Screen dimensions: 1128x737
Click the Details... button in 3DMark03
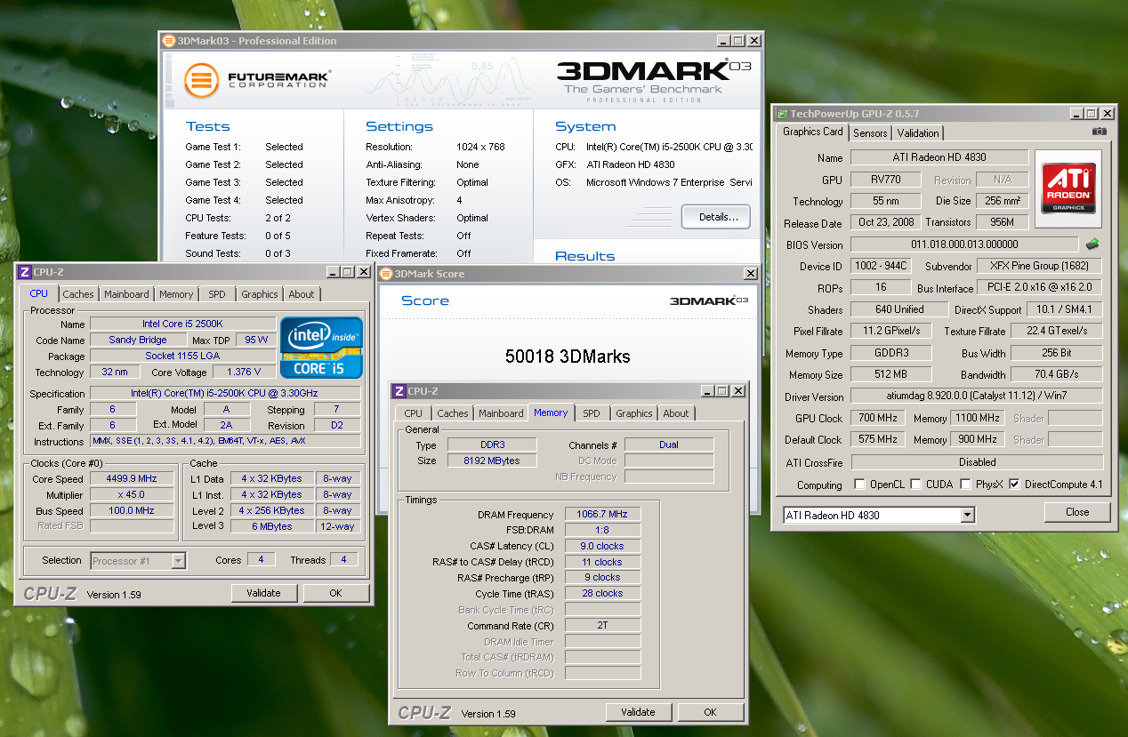(x=716, y=217)
